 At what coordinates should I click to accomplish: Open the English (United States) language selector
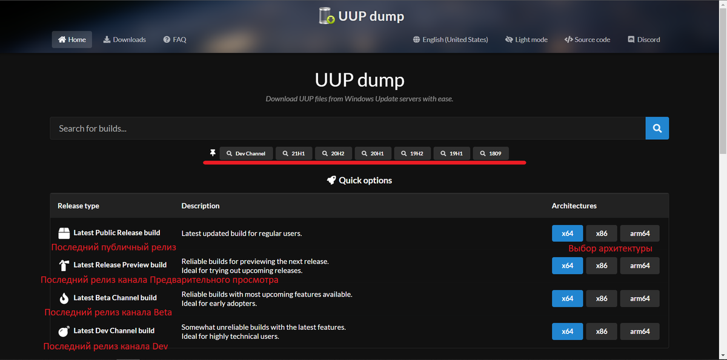coord(450,39)
